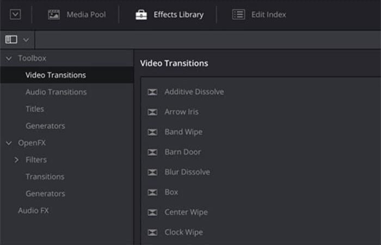Click the Effects Library toolbox icon

click(141, 15)
